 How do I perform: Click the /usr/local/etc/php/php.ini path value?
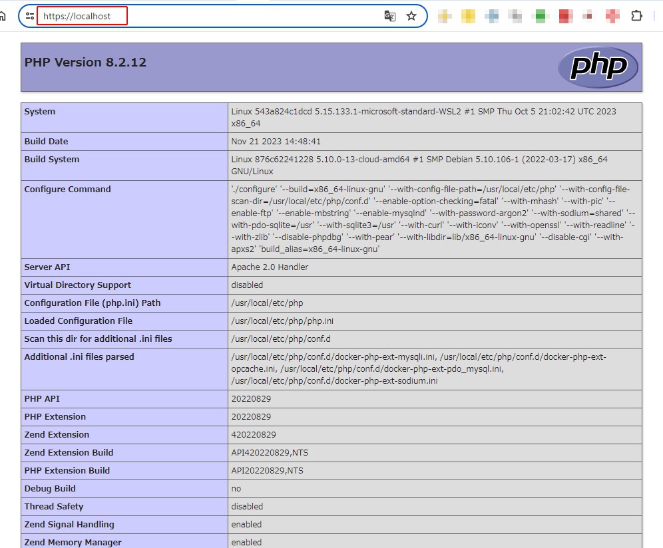282,321
